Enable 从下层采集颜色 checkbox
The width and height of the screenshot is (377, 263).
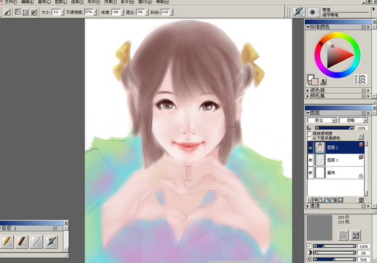pos(309,138)
